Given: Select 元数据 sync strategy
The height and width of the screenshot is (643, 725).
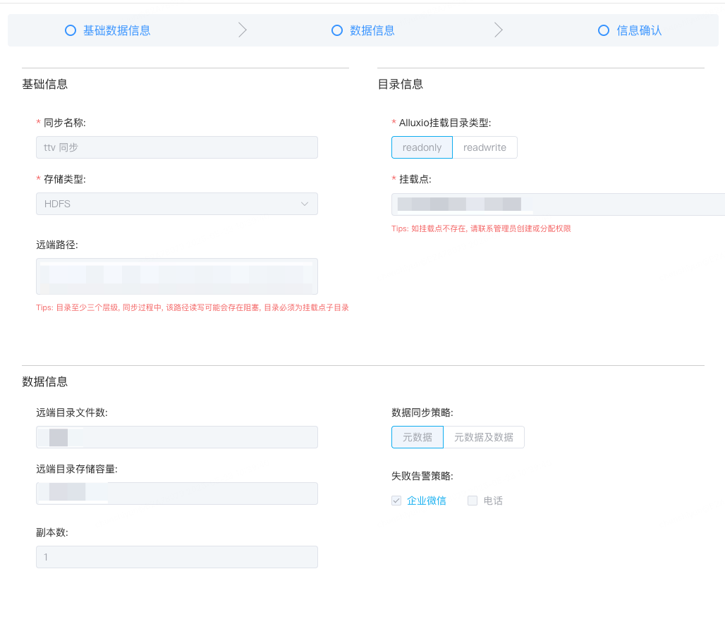Looking at the screenshot, I should pyautogui.click(x=417, y=437).
